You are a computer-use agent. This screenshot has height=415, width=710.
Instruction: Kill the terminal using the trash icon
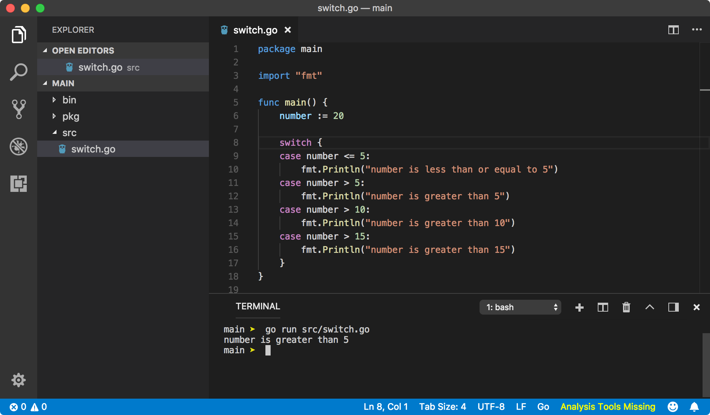626,307
